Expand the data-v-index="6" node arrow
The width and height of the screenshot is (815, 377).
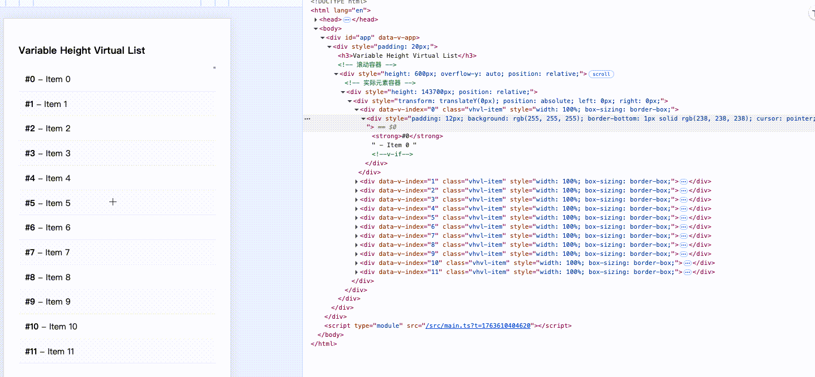(357, 227)
